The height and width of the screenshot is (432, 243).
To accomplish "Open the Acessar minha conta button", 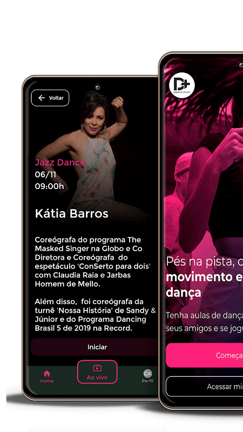I will [x=205, y=386].
